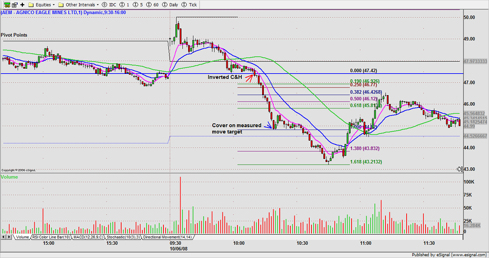This screenshot has height=258, width=489.
Task: Click the 16.284K volume value tag
Action: 472,225
